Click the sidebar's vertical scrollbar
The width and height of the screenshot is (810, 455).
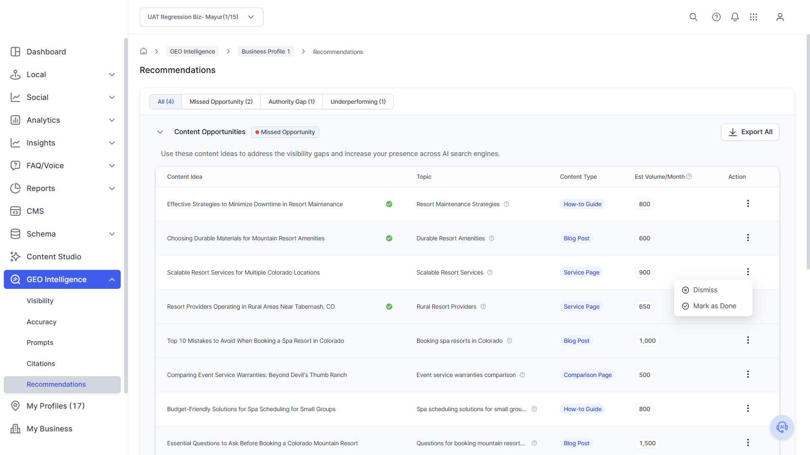click(126, 215)
